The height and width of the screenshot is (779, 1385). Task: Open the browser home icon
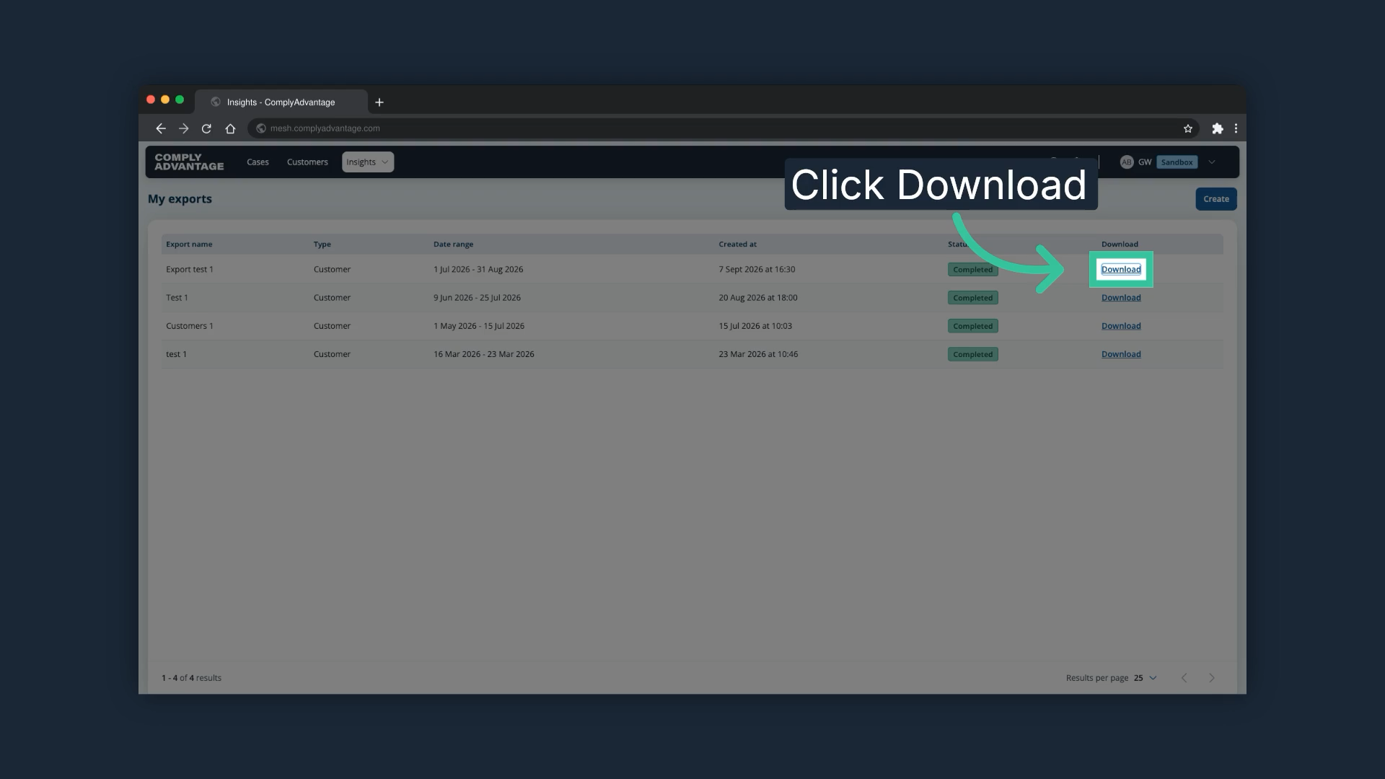tap(230, 128)
